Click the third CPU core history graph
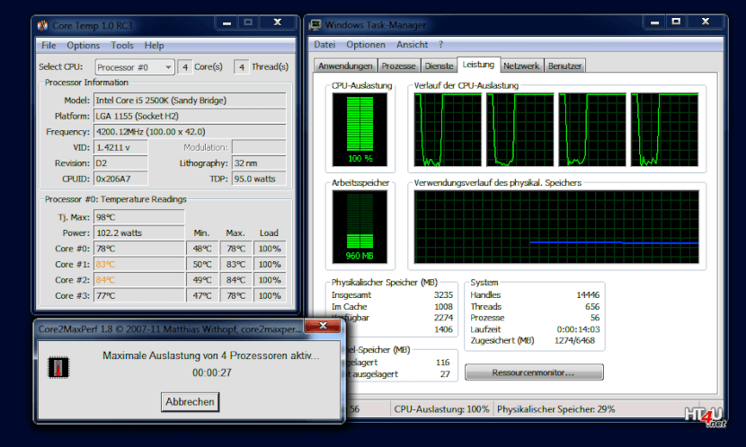Screen dimensions: 746x447 click(x=592, y=129)
